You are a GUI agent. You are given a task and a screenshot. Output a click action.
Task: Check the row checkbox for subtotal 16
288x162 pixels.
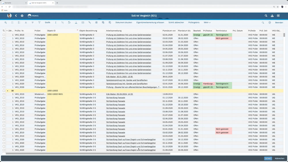click(x=4, y=90)
